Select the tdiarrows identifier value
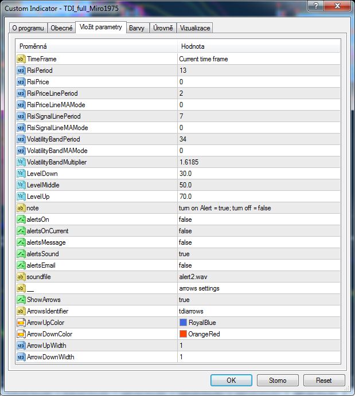The image size is (355, 396). click(191, 311)
